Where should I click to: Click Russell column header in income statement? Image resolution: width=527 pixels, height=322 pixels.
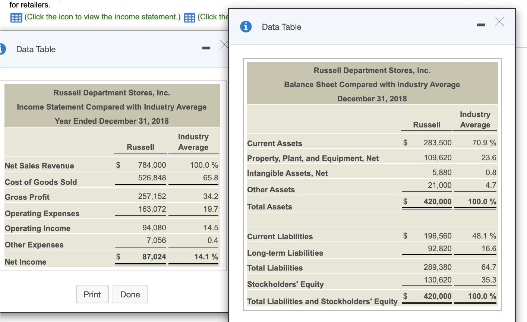(x=140, y=147)
